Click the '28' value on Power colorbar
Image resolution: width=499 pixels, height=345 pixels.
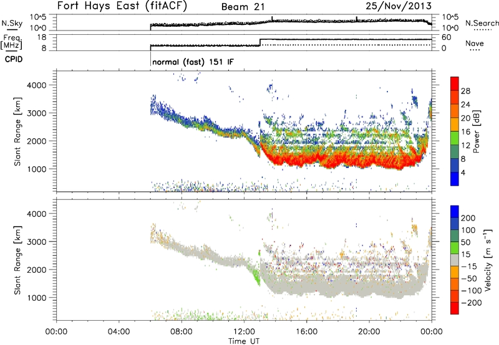[x=465, y=91]
